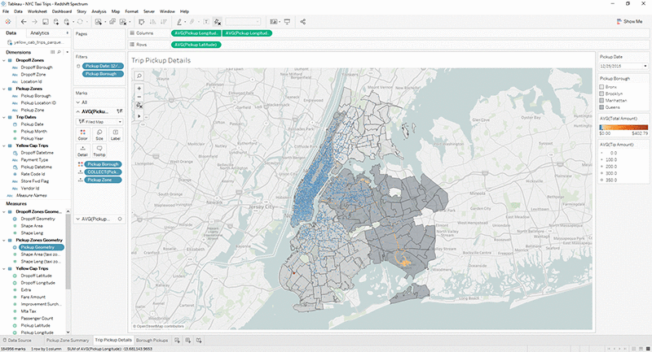The height and width of the screenshot is (352, 652).
Task: Zoom out with the map minus button
Action: click(x=139, y=97)
